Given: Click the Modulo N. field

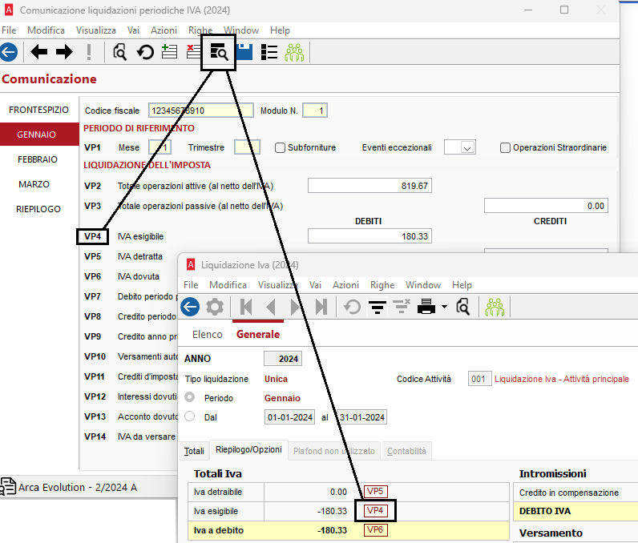Looking at the screenshot, I should 315,111.
